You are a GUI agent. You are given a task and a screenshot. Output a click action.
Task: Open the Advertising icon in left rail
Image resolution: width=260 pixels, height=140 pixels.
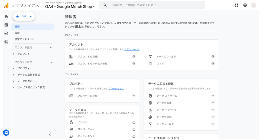pos(6,42)
